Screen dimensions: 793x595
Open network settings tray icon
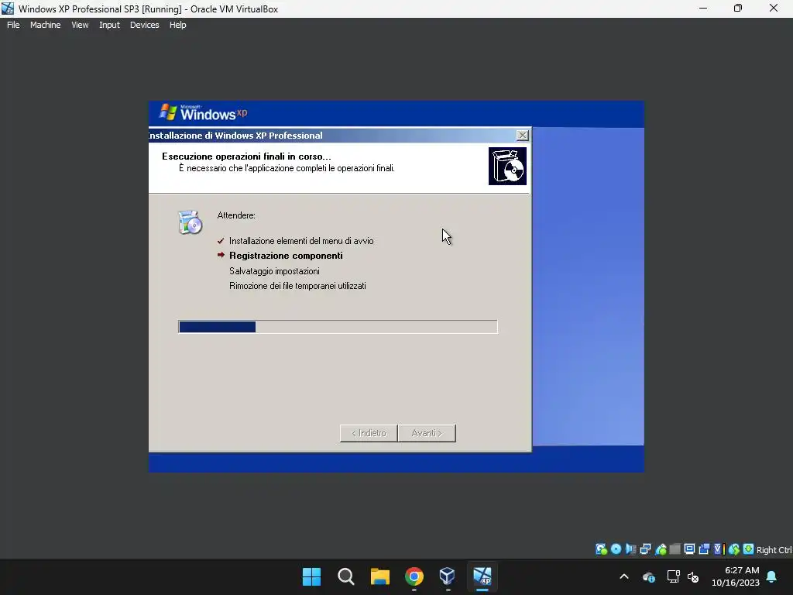pos(673,576)
